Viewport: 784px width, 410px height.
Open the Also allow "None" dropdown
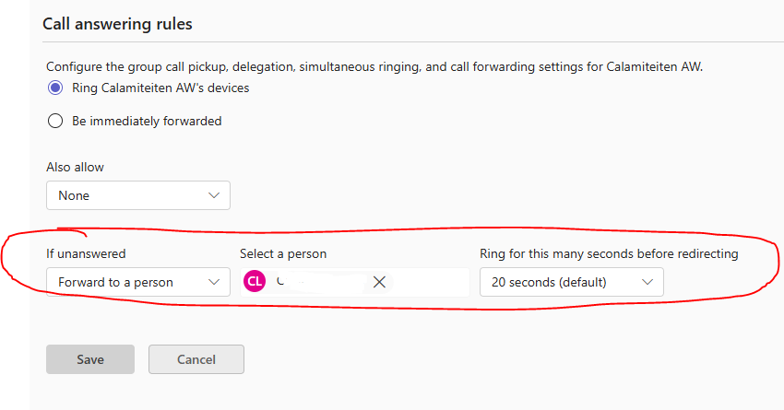pyautogui.click(x=137, y=195)
